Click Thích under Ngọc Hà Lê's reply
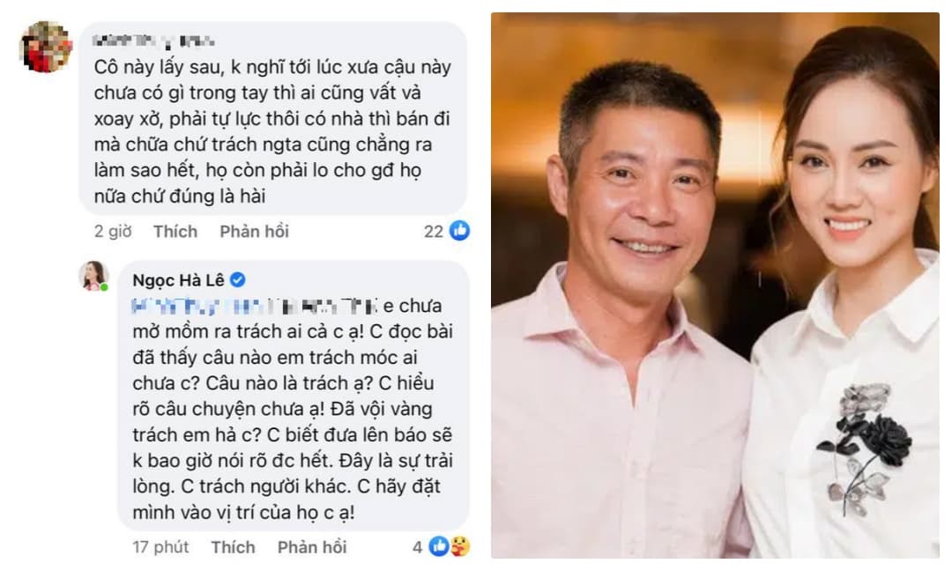 pos(233,547)
